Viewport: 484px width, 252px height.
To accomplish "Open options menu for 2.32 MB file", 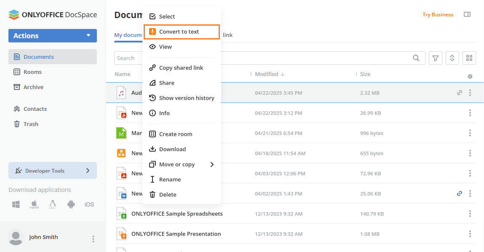I will [x=470, y=93].
